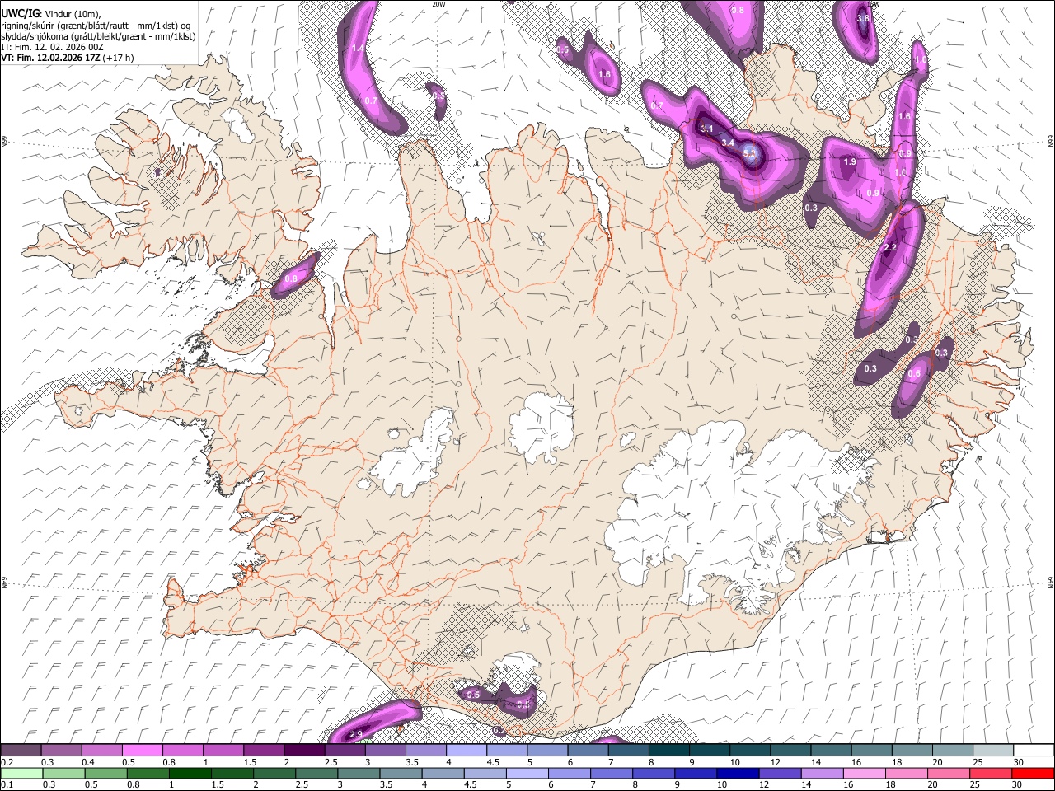The image size is (1055, 791).
Task: Click the '64N' latitude label on the right edge
Action: click(1051, 582)
